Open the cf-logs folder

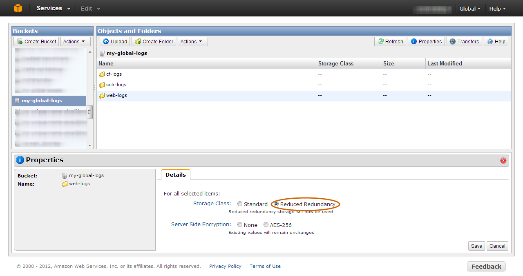coord(114,74)
